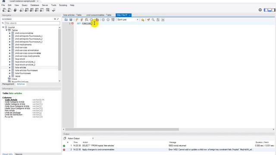Click the editor horizontal scrollbar
The width and height of the screenshot is (276, 155).
pos(122,130)
